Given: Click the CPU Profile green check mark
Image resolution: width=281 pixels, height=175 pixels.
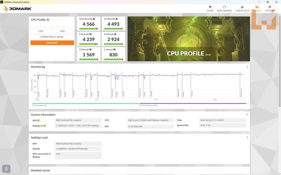Looking at the screenshot, I should coord(48,20).
